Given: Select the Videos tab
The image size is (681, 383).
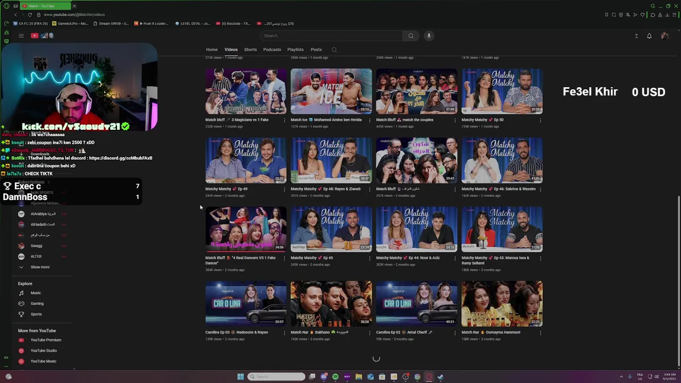Looking at the screenshot, I should (231, 49).
